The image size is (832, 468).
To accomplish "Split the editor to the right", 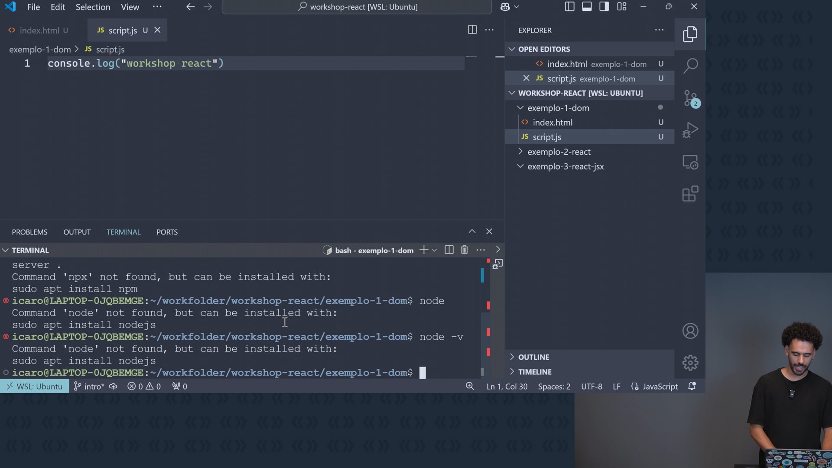I will point(472,30).
